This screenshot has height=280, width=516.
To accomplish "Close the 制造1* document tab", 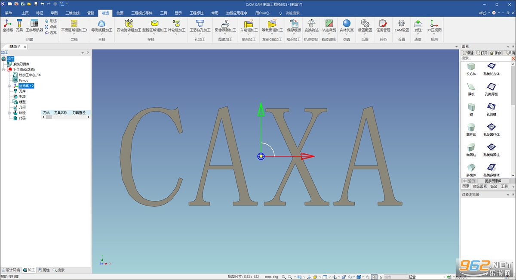I will 25,47.
